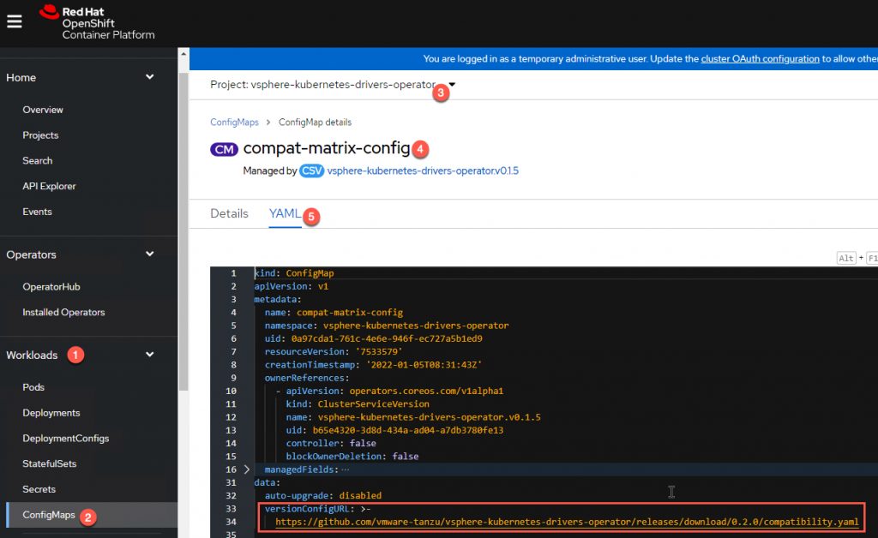Open the navigation hamburger menu

click(x=14, y=21)
